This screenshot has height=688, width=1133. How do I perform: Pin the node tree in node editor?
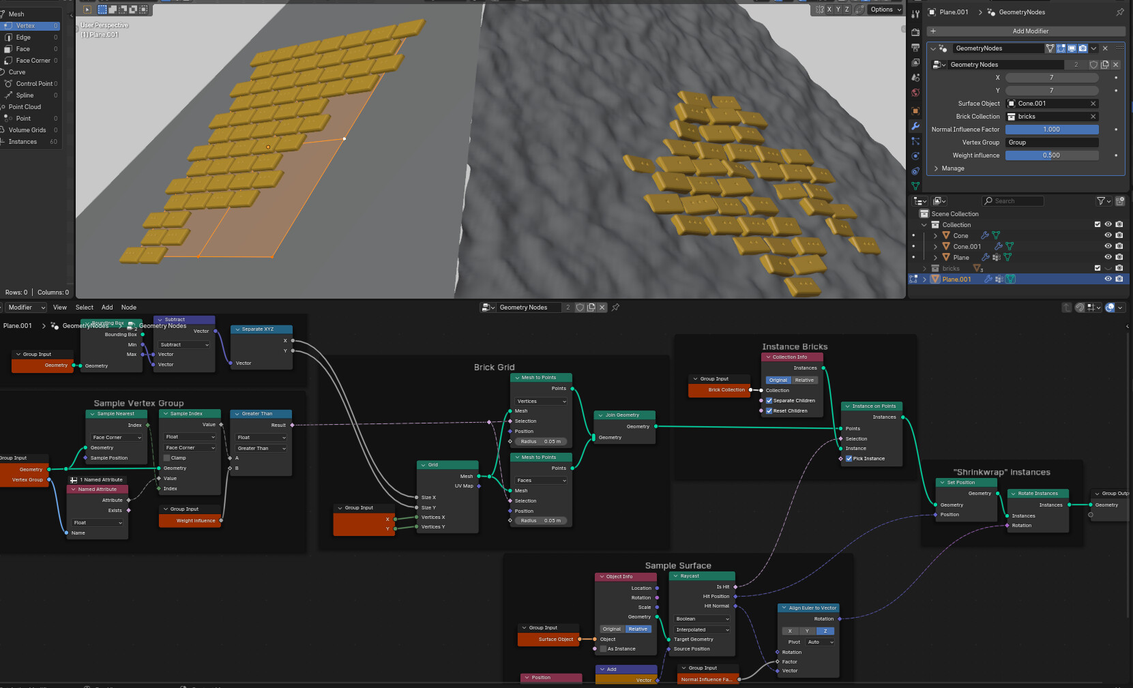pos(615,308)
